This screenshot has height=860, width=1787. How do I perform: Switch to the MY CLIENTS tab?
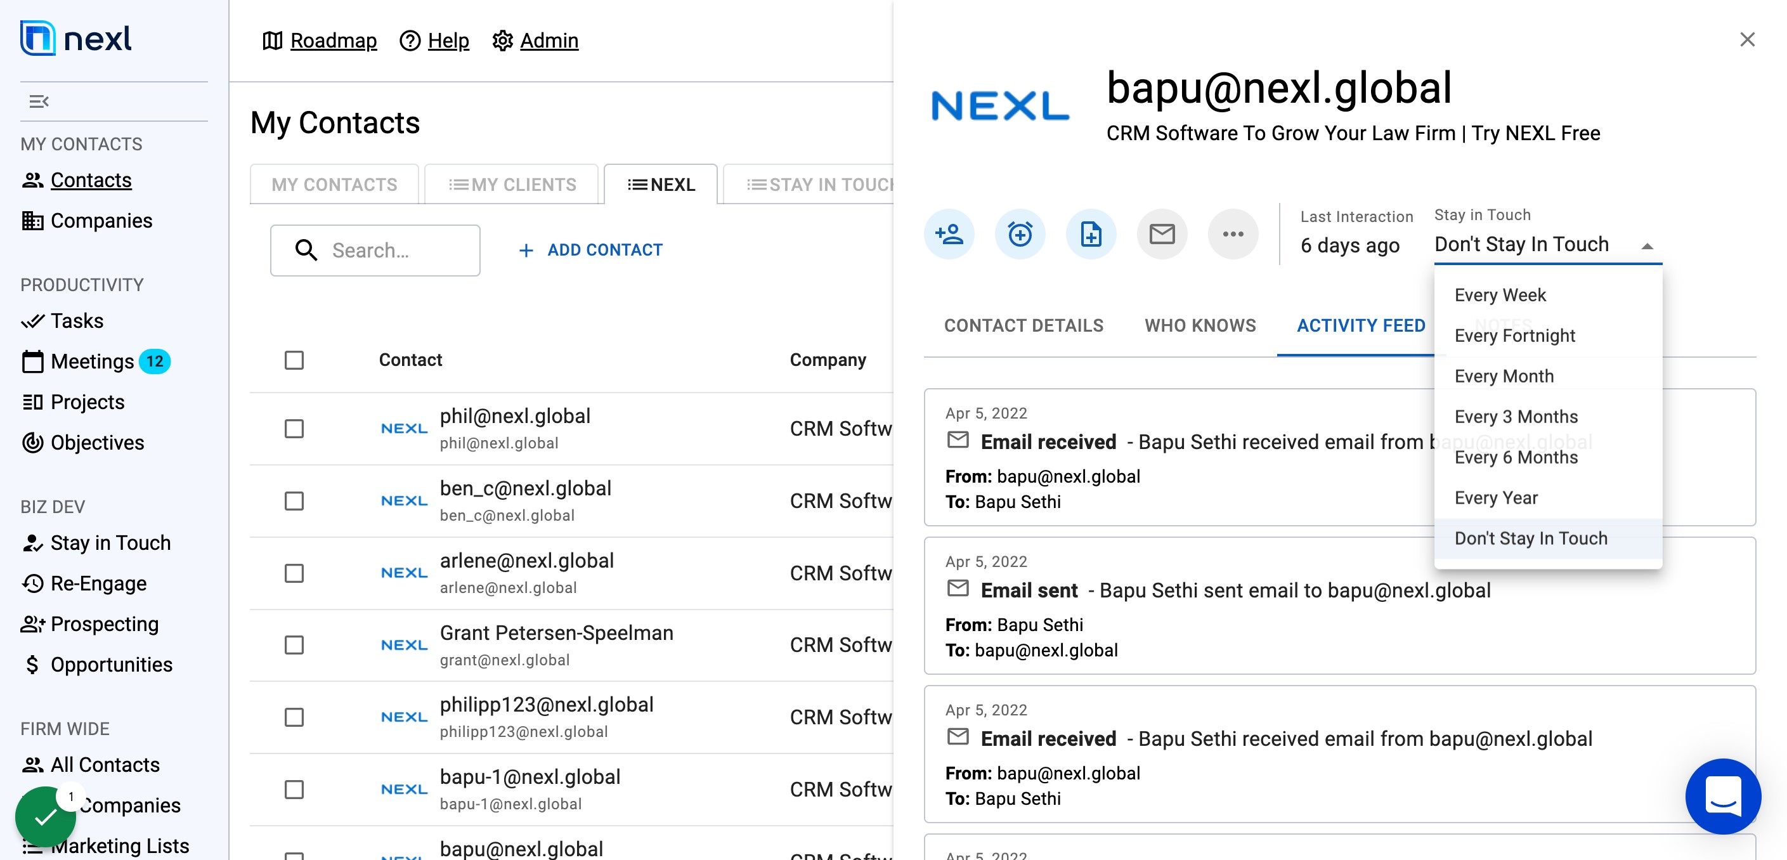click(x=511, y=185)
